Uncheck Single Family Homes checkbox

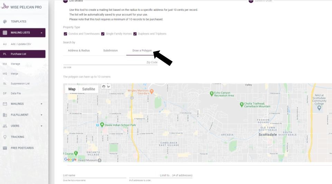(103, 34)
